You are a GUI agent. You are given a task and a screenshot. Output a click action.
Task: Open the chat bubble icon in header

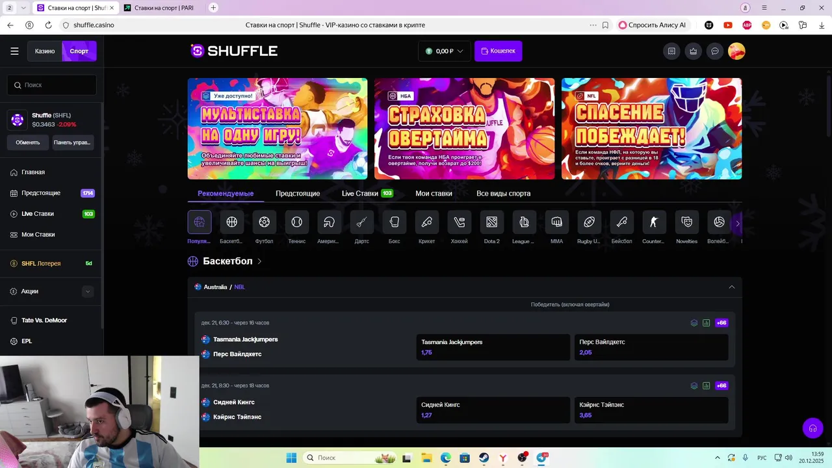coord(715,51)
